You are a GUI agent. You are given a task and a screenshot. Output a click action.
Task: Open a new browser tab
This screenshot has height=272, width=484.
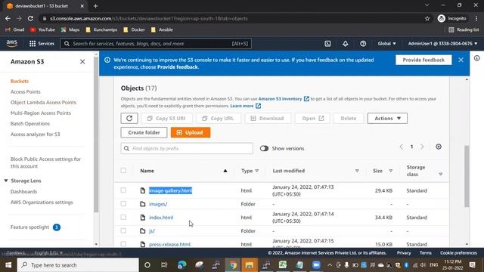coord(96,6)
